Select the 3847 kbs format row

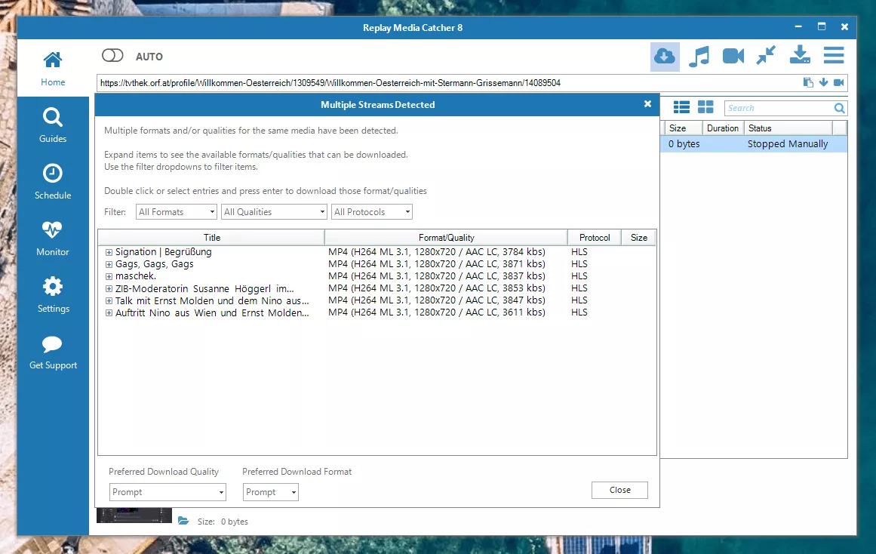(x=436, y=300)
